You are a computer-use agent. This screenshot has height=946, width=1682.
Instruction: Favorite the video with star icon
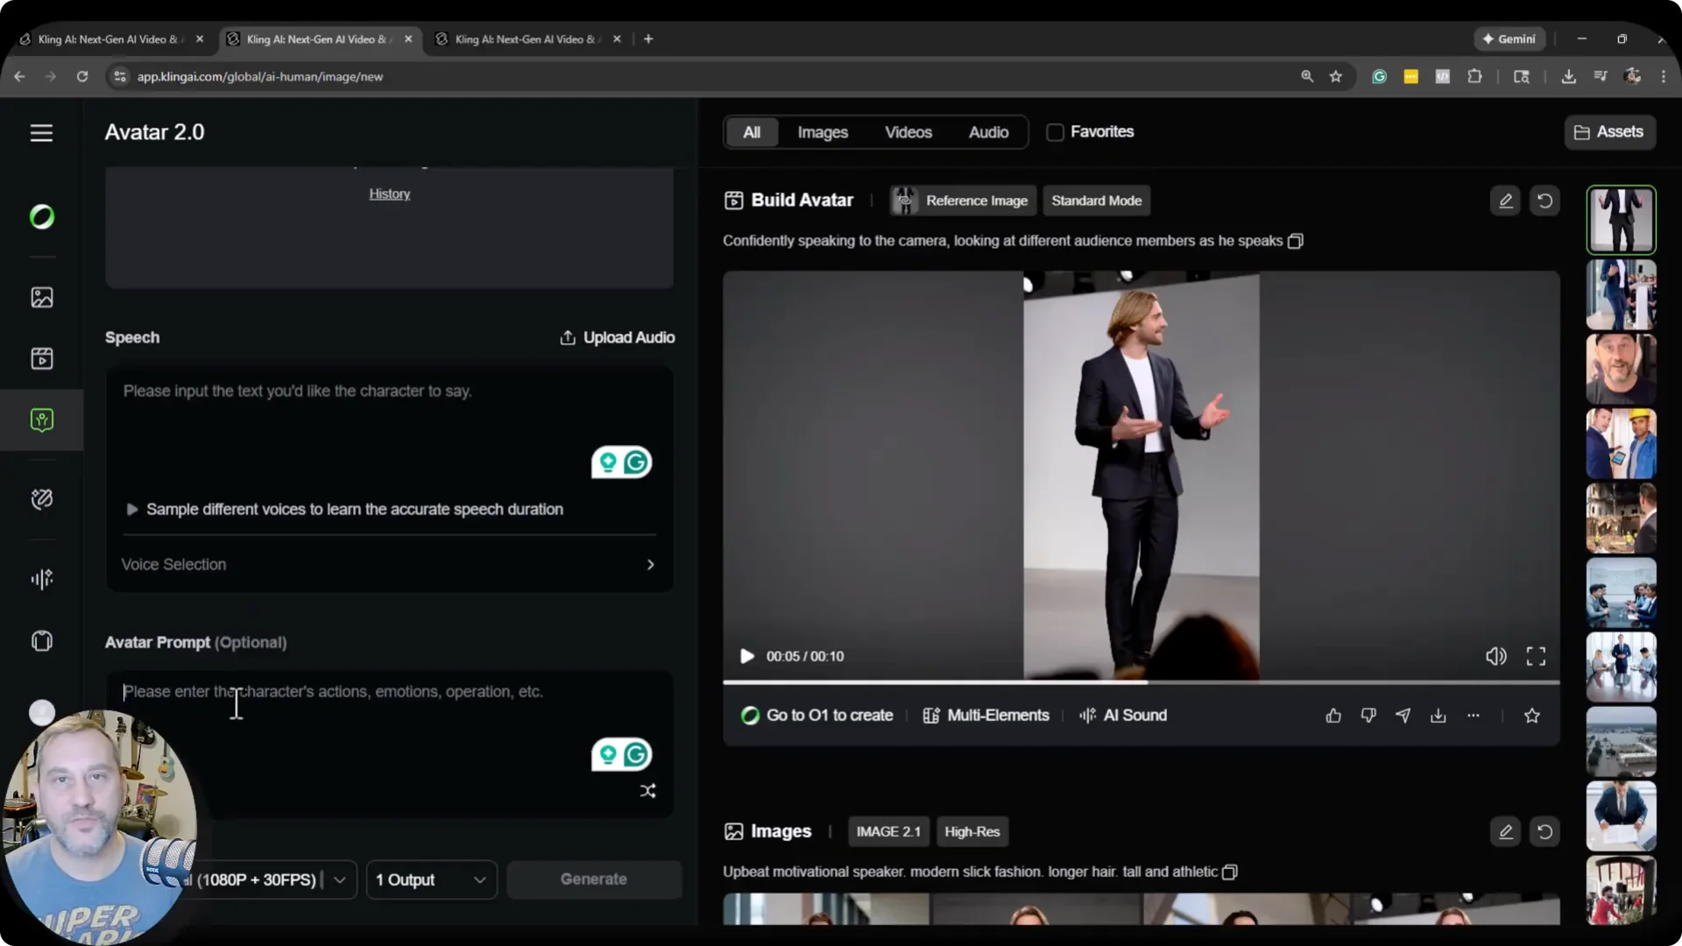1531,716
